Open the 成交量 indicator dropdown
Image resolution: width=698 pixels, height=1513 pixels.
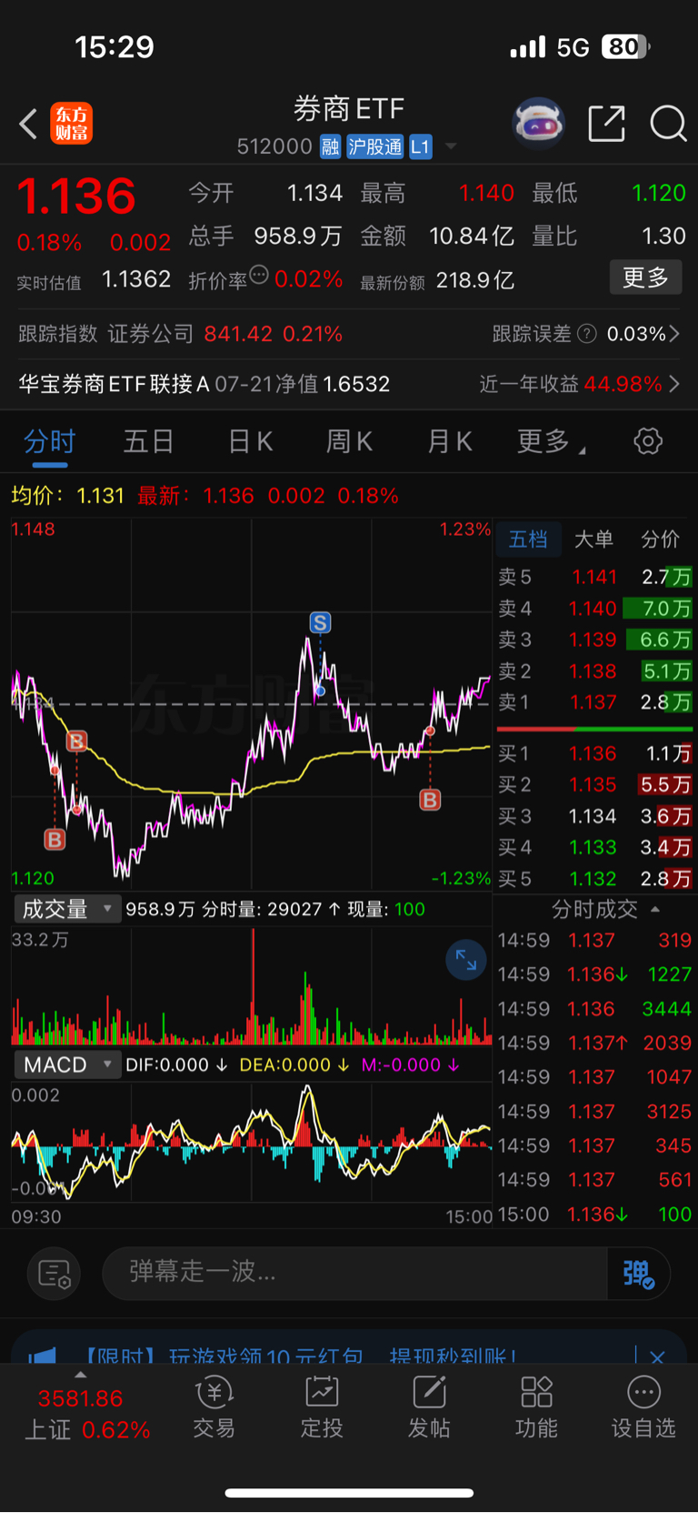[x=66, y=909]
